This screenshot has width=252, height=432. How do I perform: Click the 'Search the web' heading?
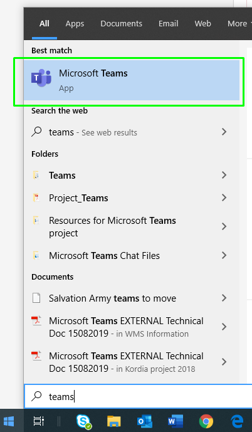[60, 111]
